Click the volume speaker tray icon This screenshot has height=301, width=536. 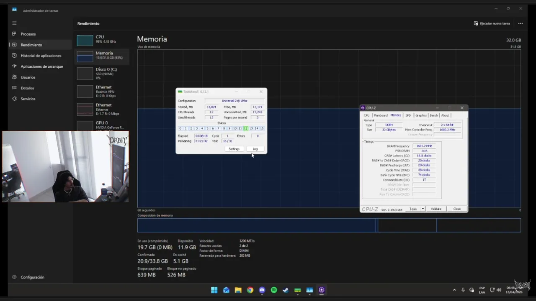(x=499, y=290)
